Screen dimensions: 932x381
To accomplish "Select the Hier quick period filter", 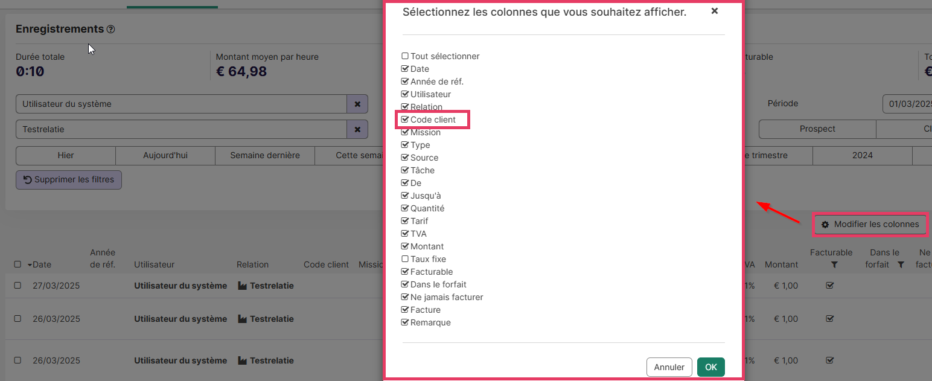I will 66,155.
